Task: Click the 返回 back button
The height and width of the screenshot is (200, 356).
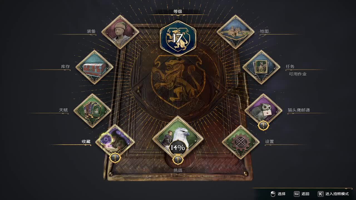Action: (x=302, y=194)
